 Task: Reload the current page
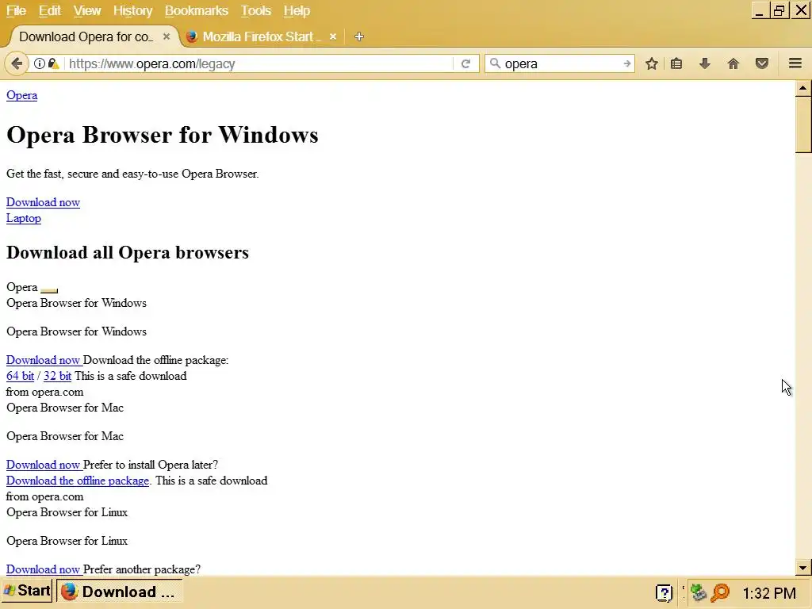pos(465,63)
